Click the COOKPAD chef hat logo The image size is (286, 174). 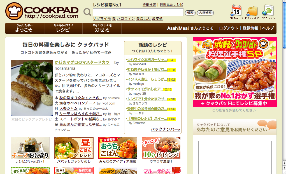[x=14, y=11]
